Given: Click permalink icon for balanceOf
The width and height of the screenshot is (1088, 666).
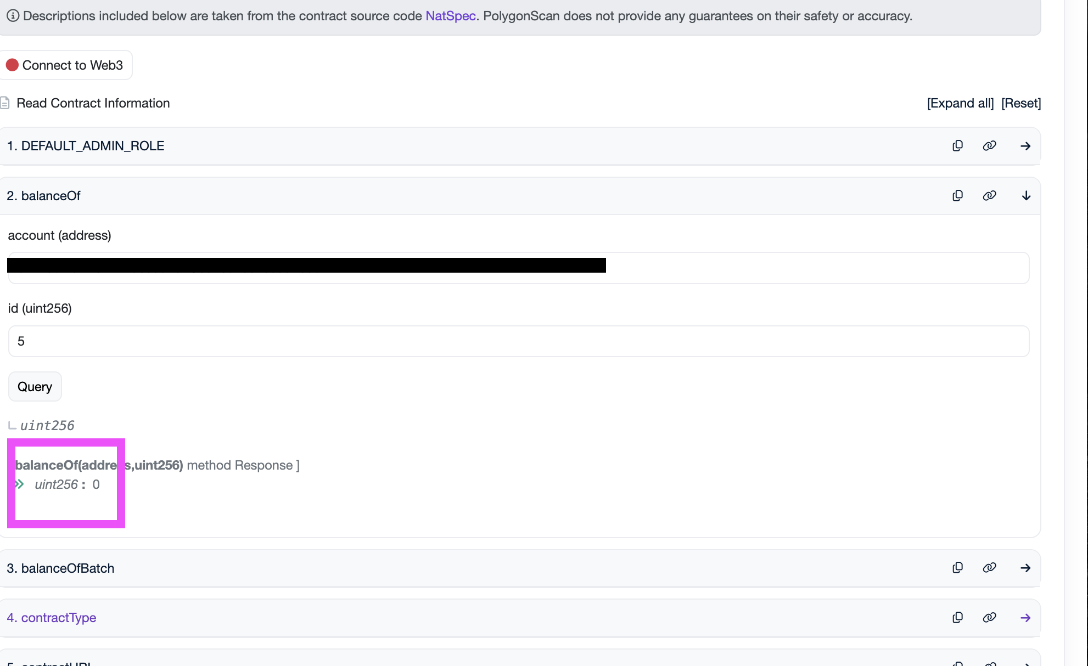Looking at the screenshot, I should 989,196.
